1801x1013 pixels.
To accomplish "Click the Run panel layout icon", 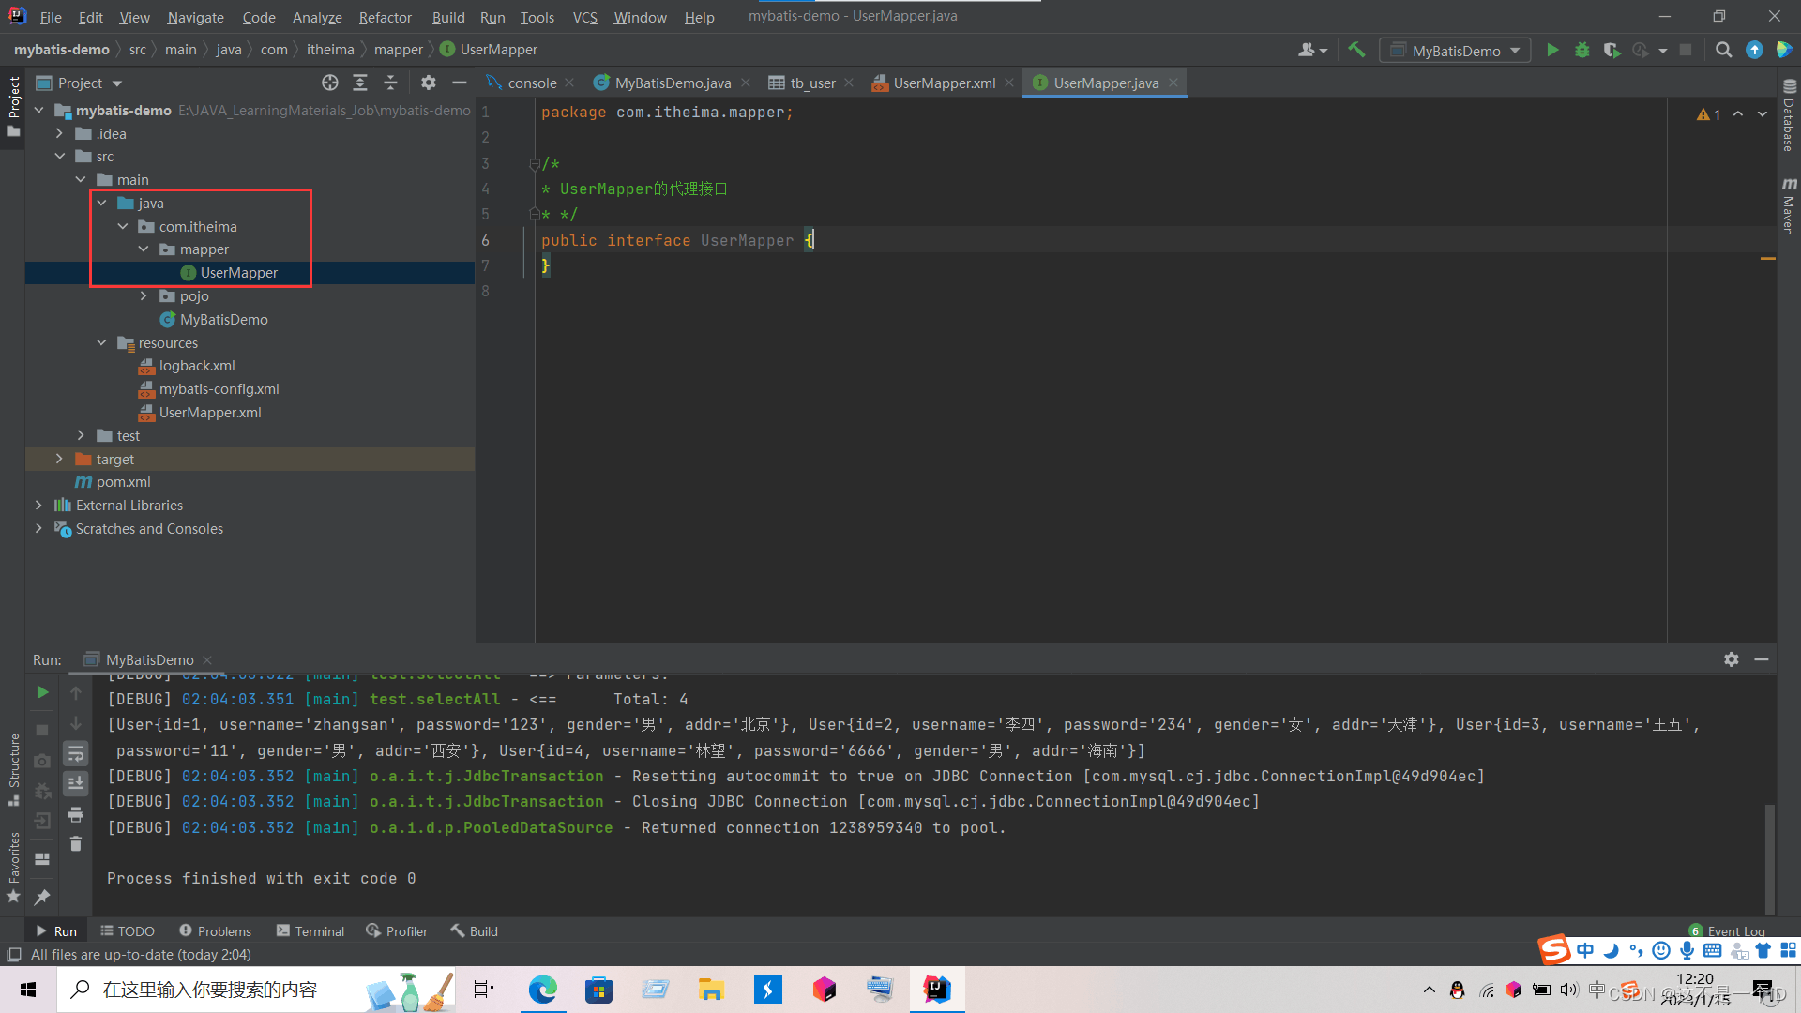I will pyautogui.click(x=42, y=858).
